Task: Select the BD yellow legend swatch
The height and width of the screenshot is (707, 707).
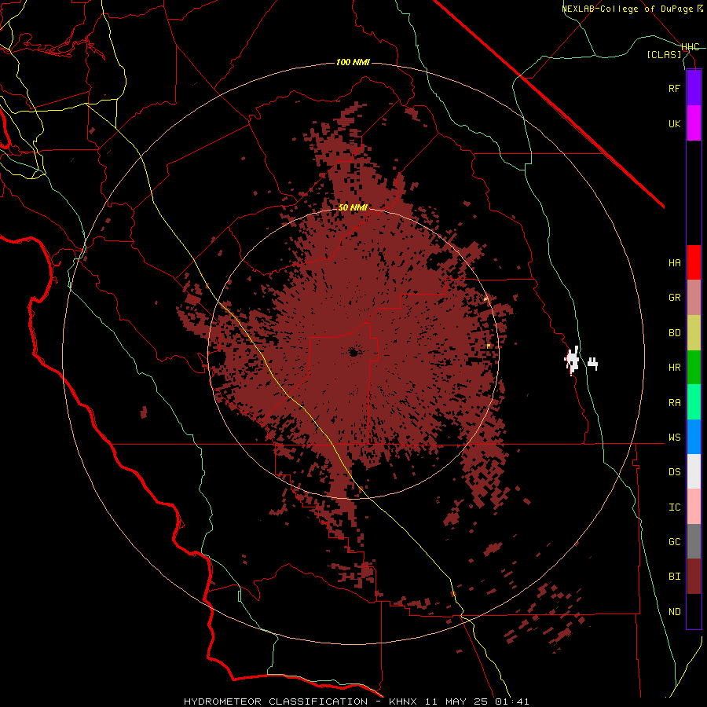Action: click(x=694, y=332)
